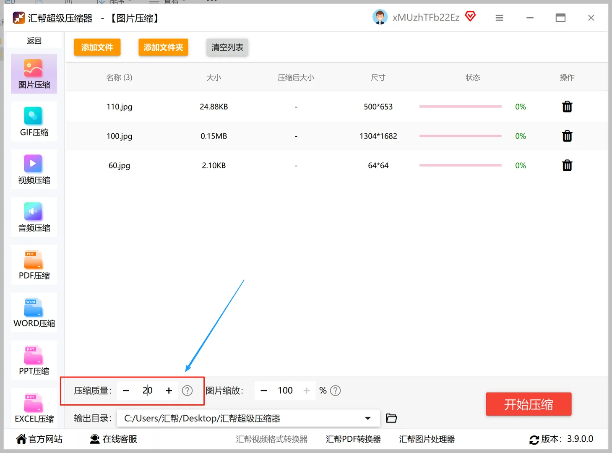Open the hamburger menu at top right
The width and height of the screenshot is (612, 453).
click(x=499, y=18)
